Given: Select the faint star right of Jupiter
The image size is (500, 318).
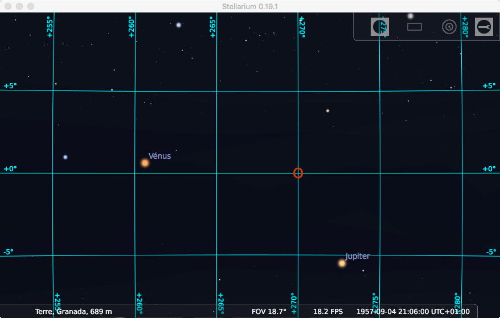Looking at the screenshot, I should (363, 271).
